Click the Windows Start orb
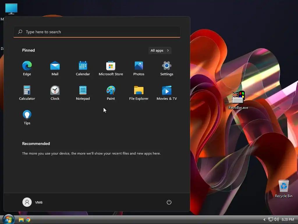This screenshot has height=224, width=298. [9, 219]
